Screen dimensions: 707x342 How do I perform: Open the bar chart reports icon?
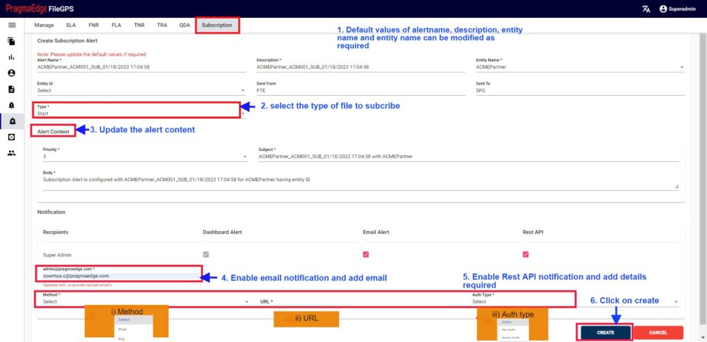[x=12, y=57]
